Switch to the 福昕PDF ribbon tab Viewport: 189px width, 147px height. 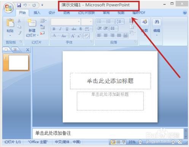click(139, 13)
